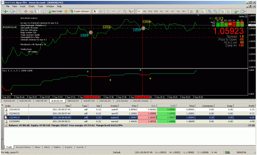Toggle the Expert Advisors button
Viewport: 257px width, 155px height.
point(80,11)
